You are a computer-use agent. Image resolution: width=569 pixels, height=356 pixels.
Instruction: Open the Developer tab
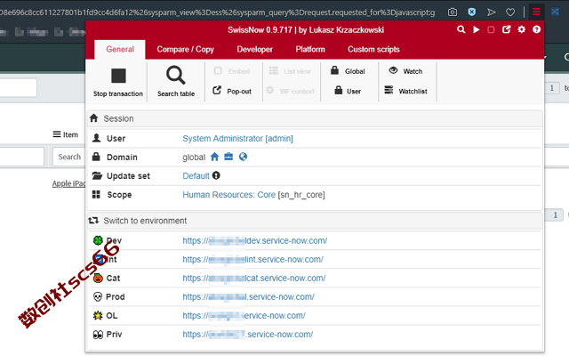click(x=254, y=50)
